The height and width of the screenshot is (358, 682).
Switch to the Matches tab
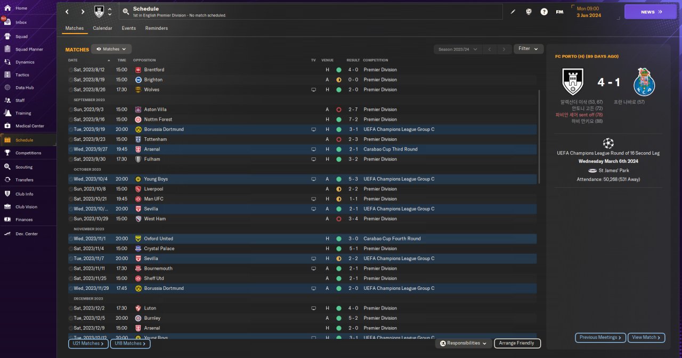[x=75, y=28]
